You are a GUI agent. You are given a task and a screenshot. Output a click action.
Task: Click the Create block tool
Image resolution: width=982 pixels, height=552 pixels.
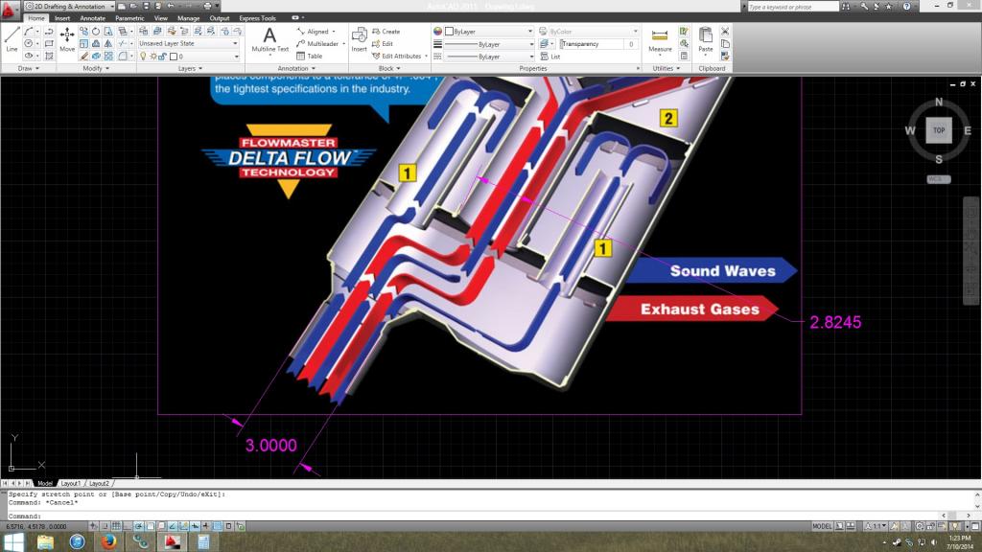386,32
